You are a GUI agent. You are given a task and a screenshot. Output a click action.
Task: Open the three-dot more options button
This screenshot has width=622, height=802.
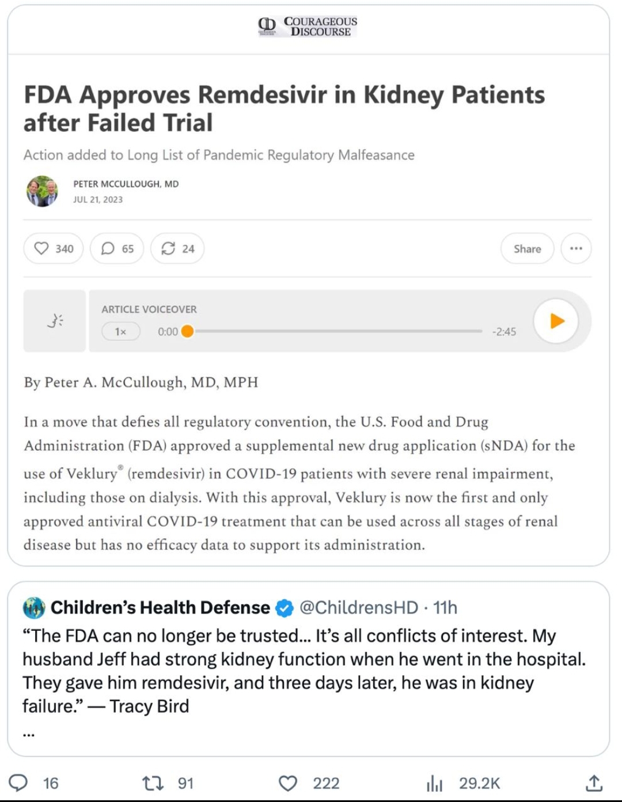click(576, 248)
